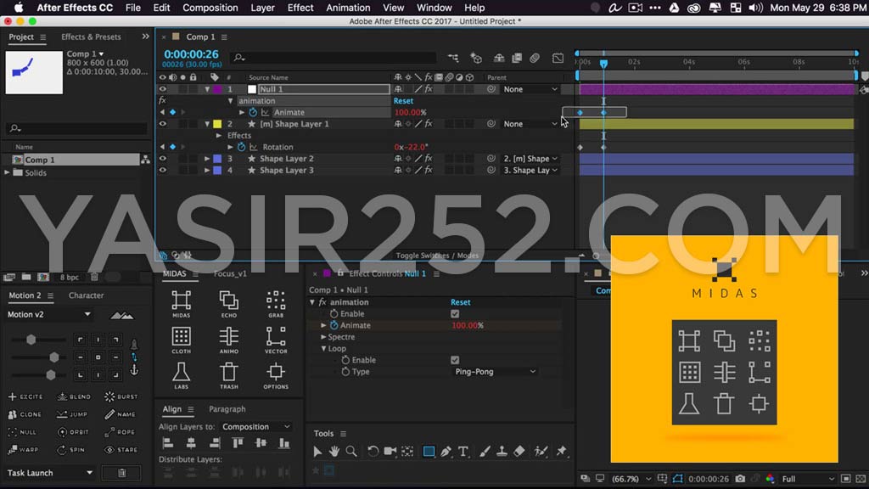Select the Type tool
Screen dimensions: 869x489
pyautogui.click(x=463, y=451)
